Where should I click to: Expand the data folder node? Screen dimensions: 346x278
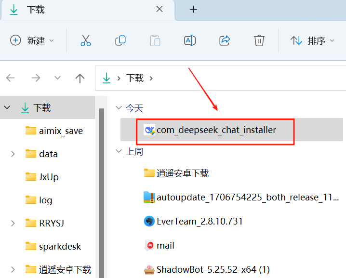pos(13,154)
